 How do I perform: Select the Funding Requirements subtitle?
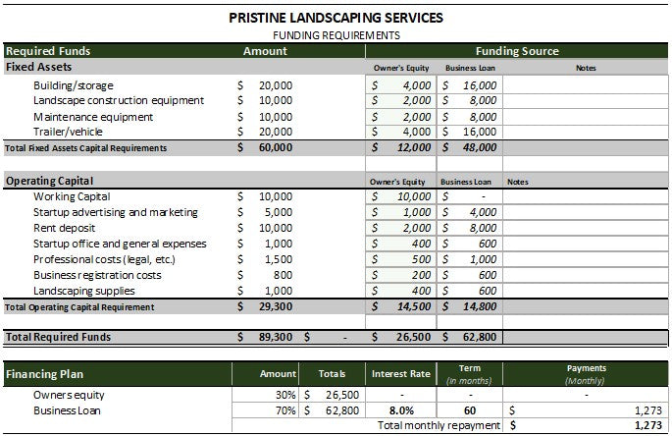point(336,34)
